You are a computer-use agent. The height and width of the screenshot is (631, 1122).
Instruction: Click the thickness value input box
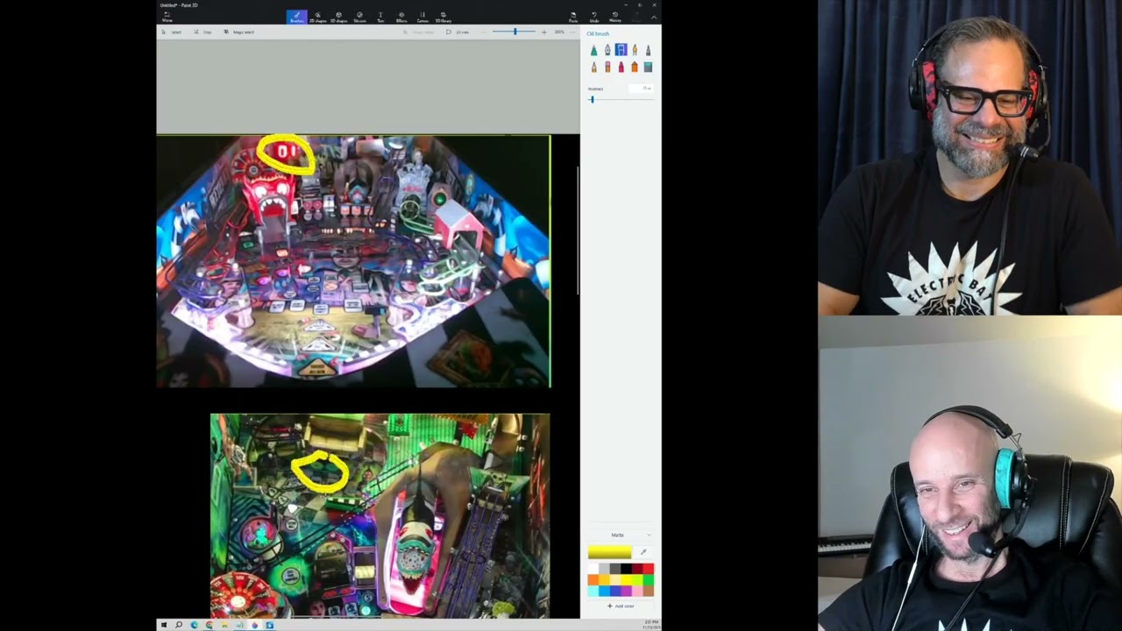641,89
